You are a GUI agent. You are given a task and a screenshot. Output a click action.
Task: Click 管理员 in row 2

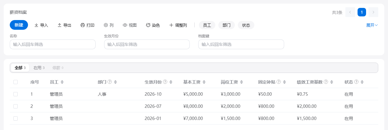56,106
